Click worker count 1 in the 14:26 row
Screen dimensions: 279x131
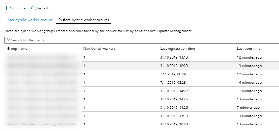pyautogui.click(x=85, y=107)
